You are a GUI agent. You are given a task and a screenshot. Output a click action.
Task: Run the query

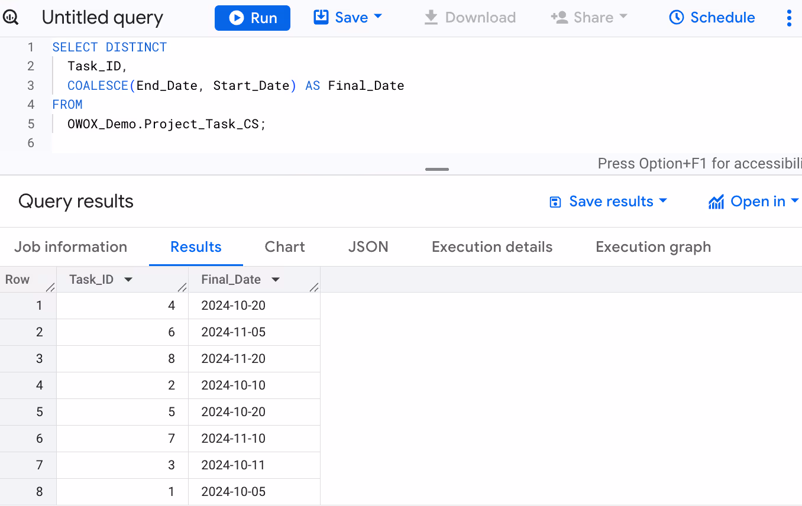253,18
